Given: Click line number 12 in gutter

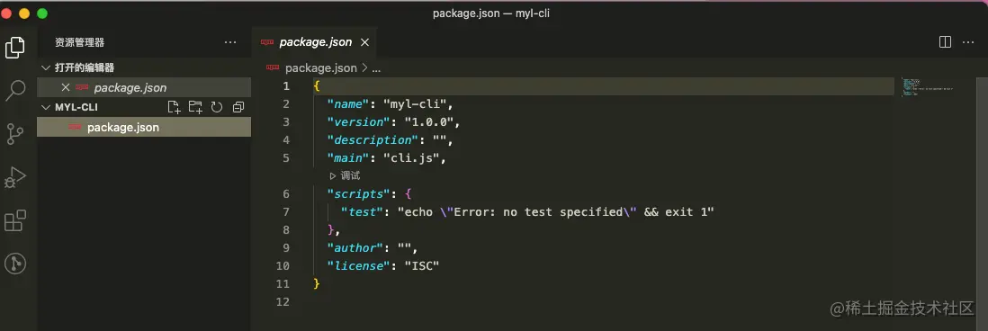Looking at the screenshot, I should [283, 302].
